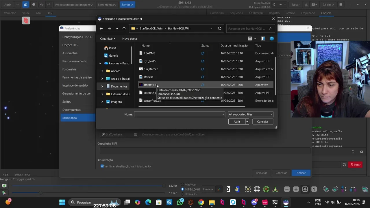The image size is (370, 208).
Task: Switch to the Verde channel tab
Action: tap(26, 13)
